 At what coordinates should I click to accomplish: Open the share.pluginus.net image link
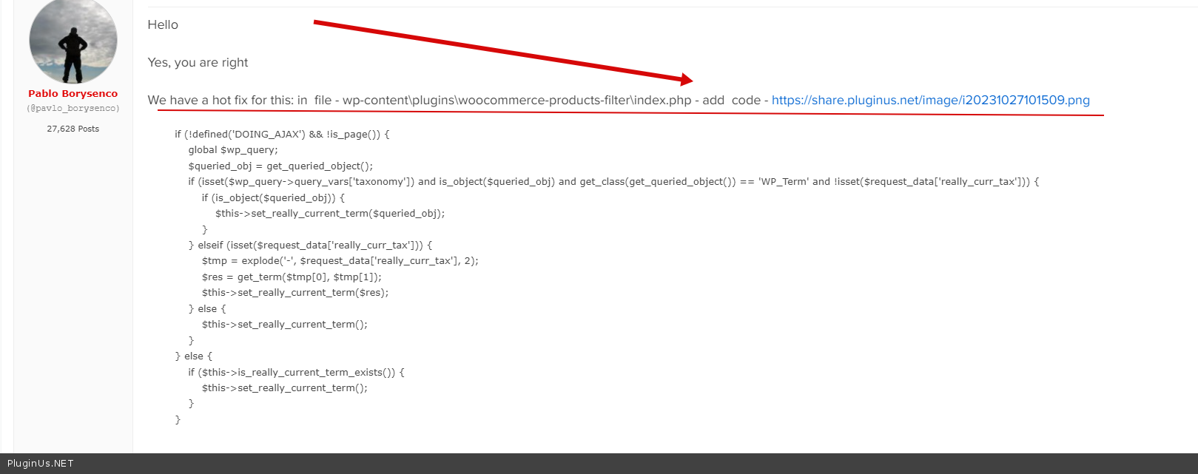click(x=930, y=101)
